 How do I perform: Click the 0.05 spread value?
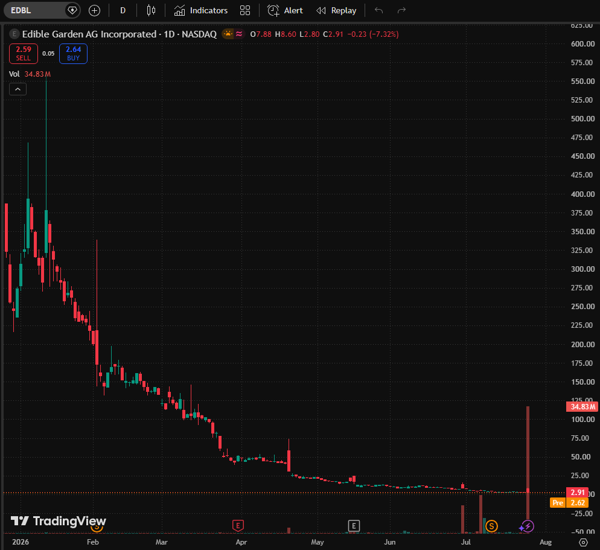48,54
